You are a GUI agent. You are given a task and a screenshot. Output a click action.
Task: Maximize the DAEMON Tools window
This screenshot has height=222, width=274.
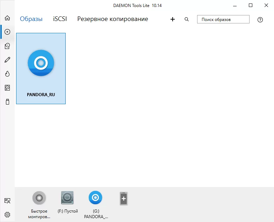[250, 6]
